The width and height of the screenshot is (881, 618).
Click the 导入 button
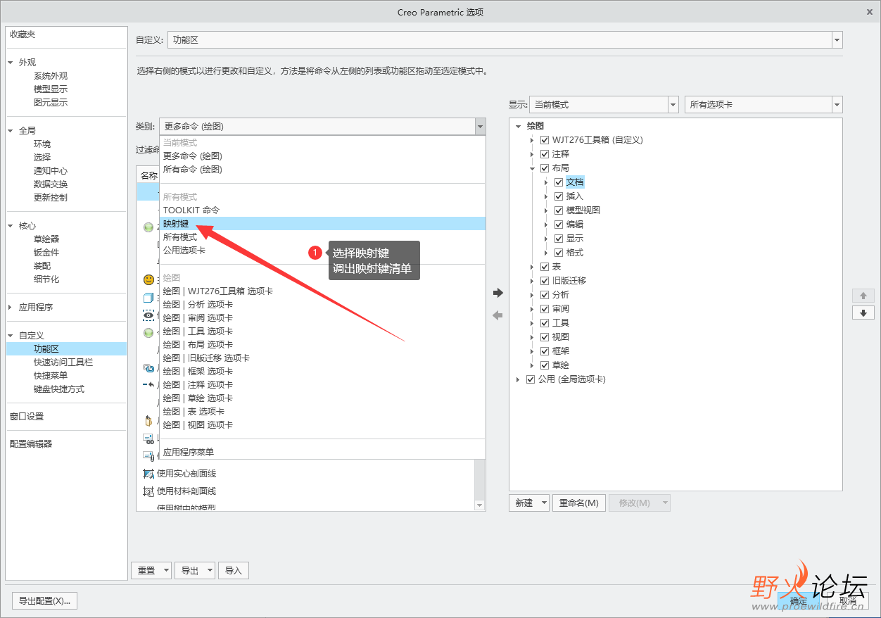point(234,570)
